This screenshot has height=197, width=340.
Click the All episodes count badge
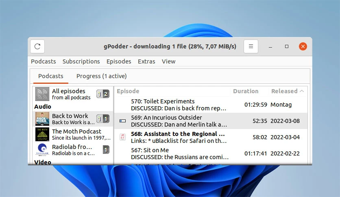point(103,94)
